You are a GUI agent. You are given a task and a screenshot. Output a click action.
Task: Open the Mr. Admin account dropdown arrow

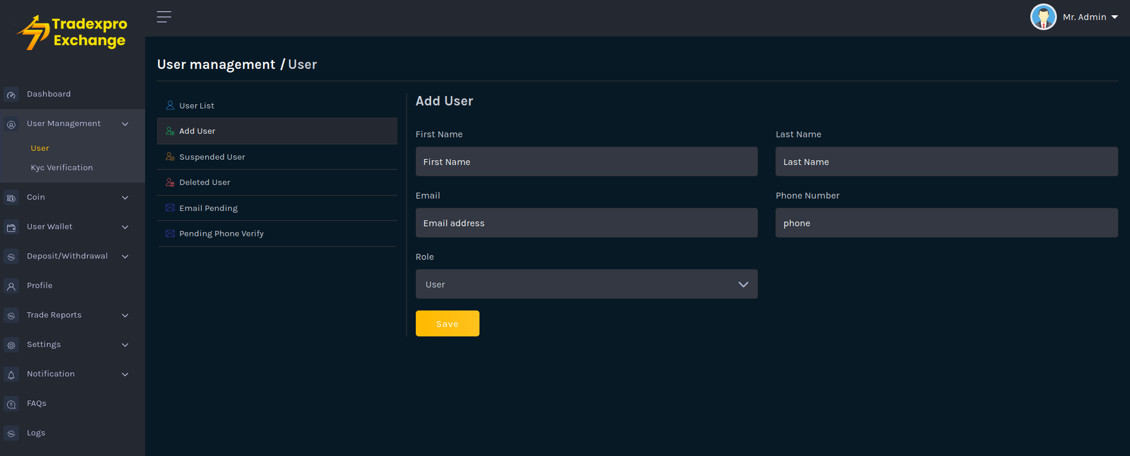tap(1115, 17)
